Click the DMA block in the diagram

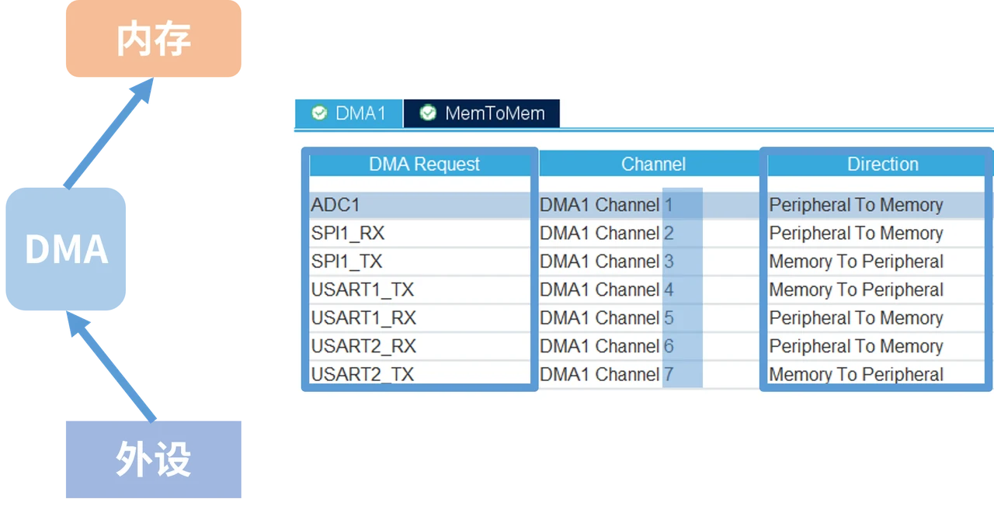tap(66, 249)
